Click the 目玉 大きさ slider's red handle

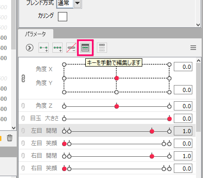(170, 119)
